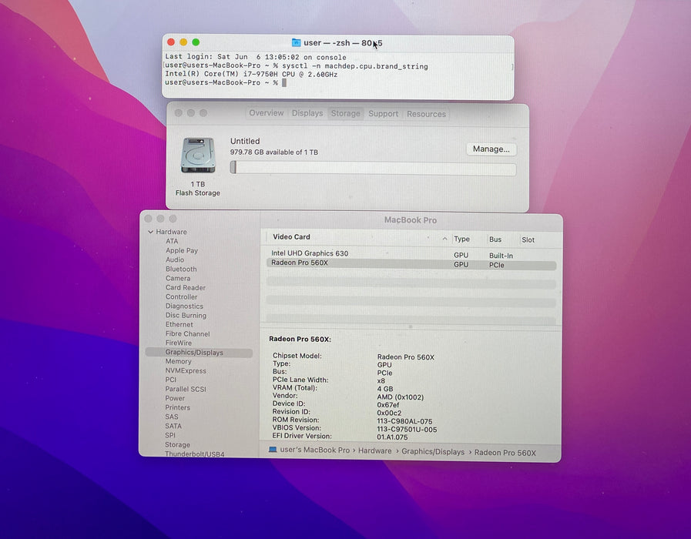
Task: Select Storage in the System Information sidebar
Action: click(178, 444)
